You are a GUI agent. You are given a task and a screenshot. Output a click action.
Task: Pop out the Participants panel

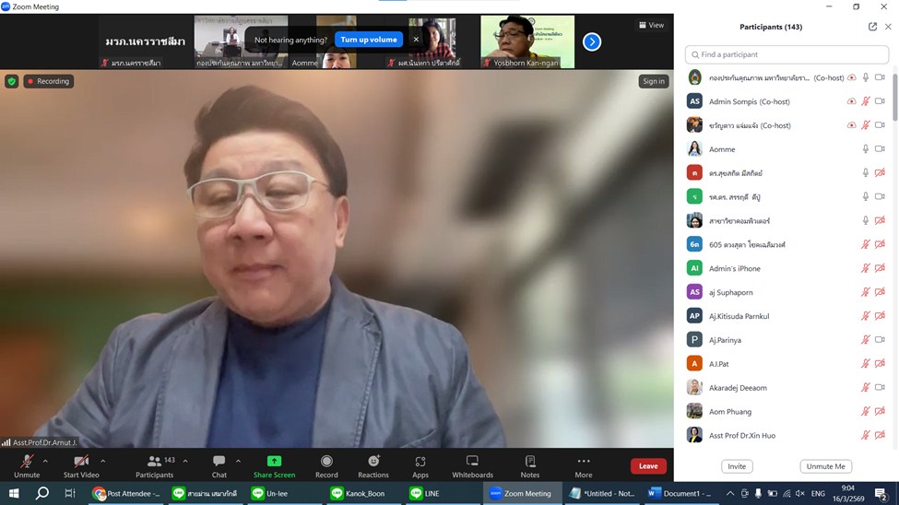point(872,27)
